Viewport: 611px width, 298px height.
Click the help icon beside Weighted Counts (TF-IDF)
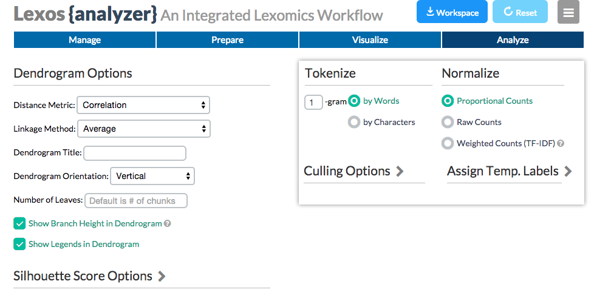click(x=561, y=143)
